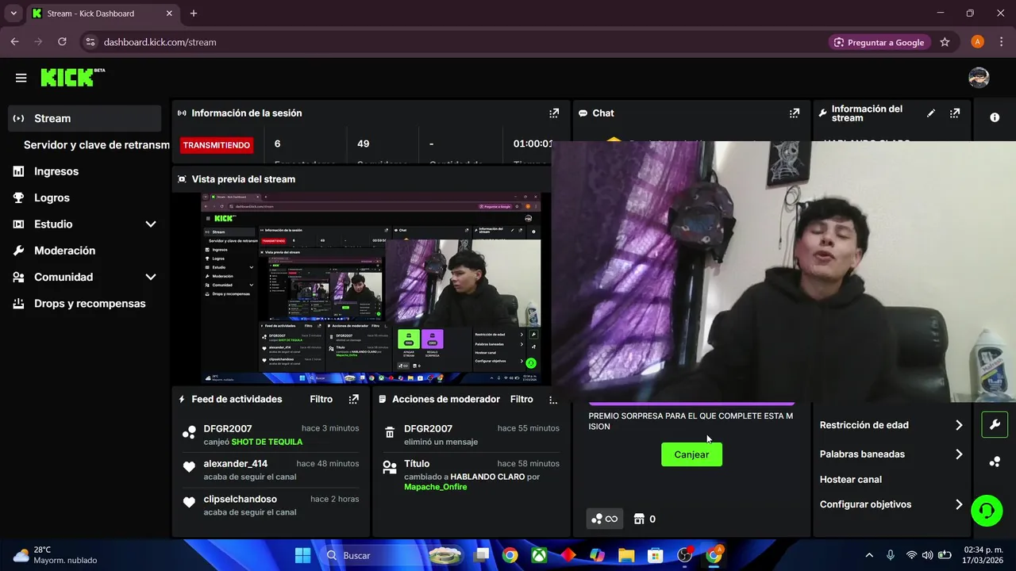Click the Título change icon

[x=390, y=468]
